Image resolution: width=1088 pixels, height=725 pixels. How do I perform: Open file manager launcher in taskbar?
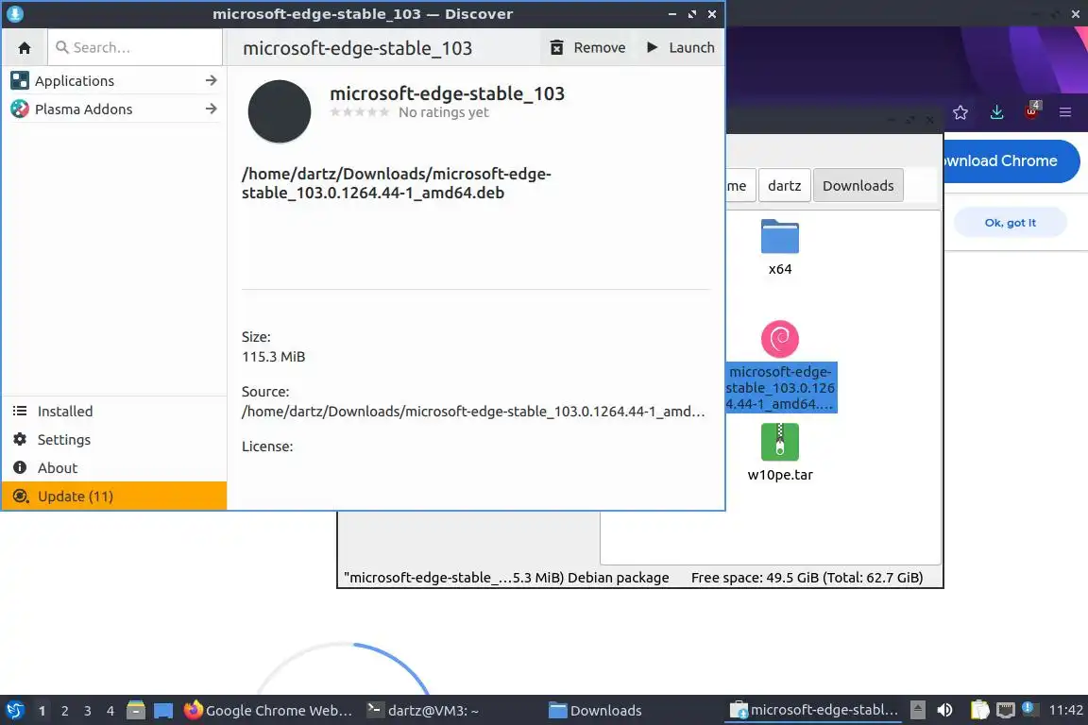(x=136, y=711)
